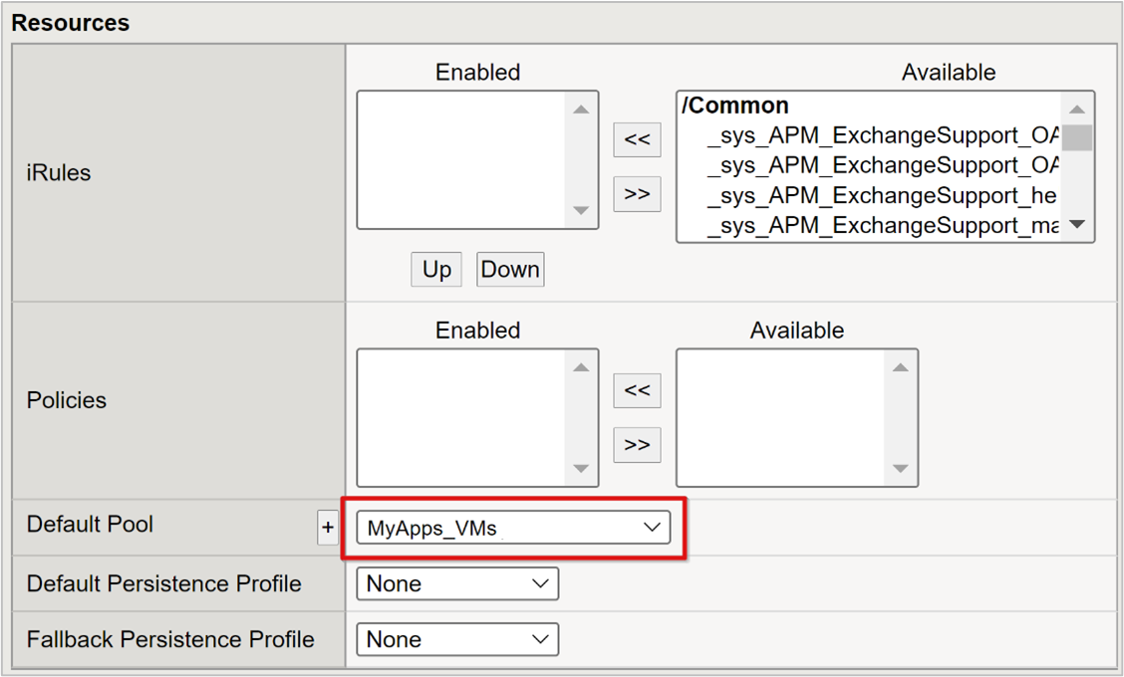Open the Fallback Persistence Profile dropdown
1124x677 pixels.
[x=457, y=639]
